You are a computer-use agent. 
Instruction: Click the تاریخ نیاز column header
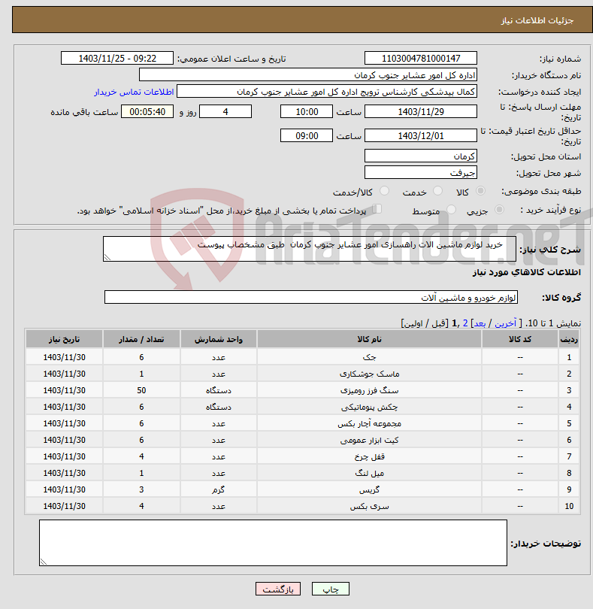click(x=64, y=339)
